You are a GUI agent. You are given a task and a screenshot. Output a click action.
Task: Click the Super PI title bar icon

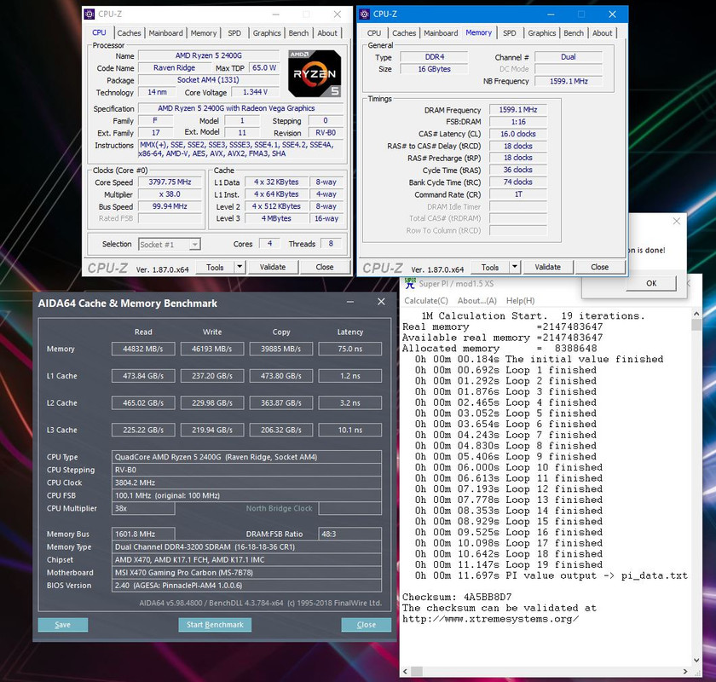coord(411,283)
